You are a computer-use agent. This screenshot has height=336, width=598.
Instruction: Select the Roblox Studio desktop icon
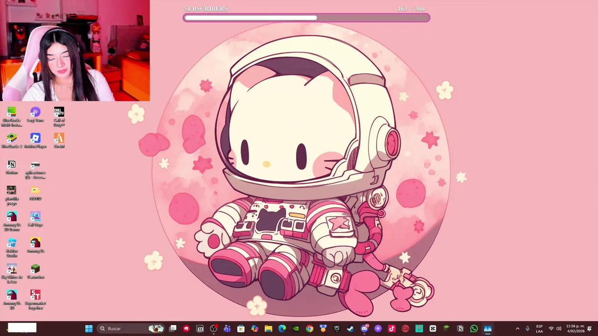pyautogui.click(x=12, y=248)
